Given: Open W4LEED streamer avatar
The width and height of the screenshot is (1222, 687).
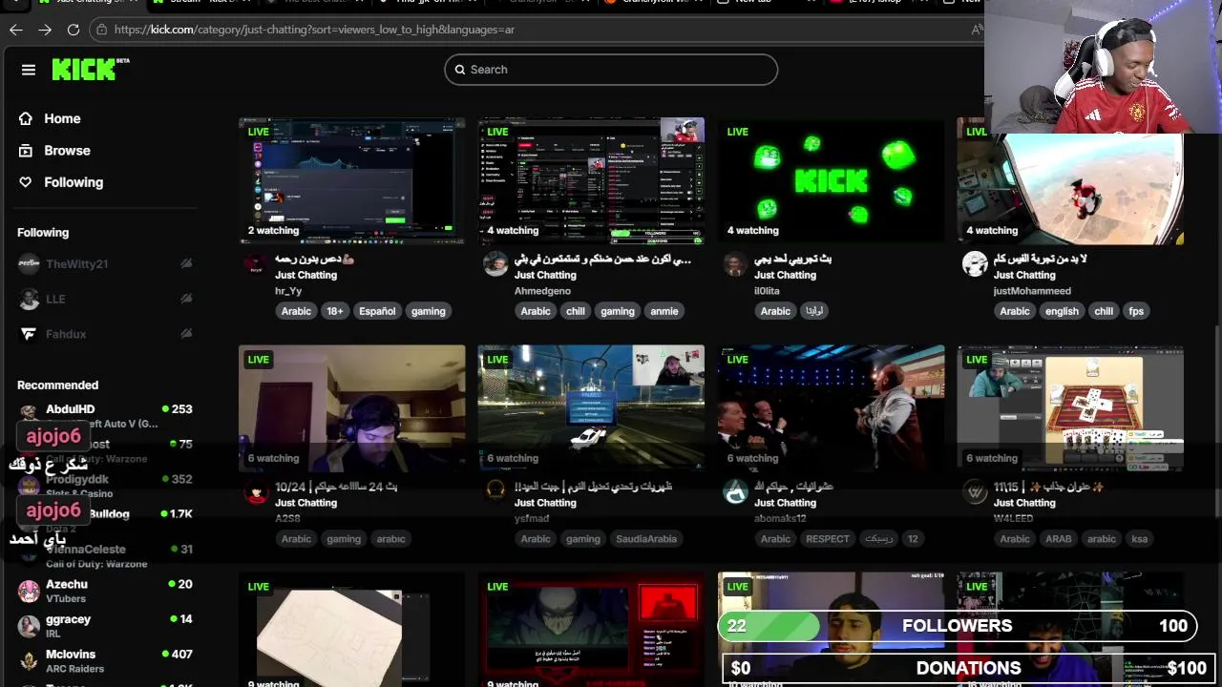Looking at the screenshot, I should (x=975, y=491).
